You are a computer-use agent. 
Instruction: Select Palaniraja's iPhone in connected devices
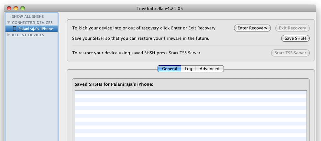click(31, 29)
